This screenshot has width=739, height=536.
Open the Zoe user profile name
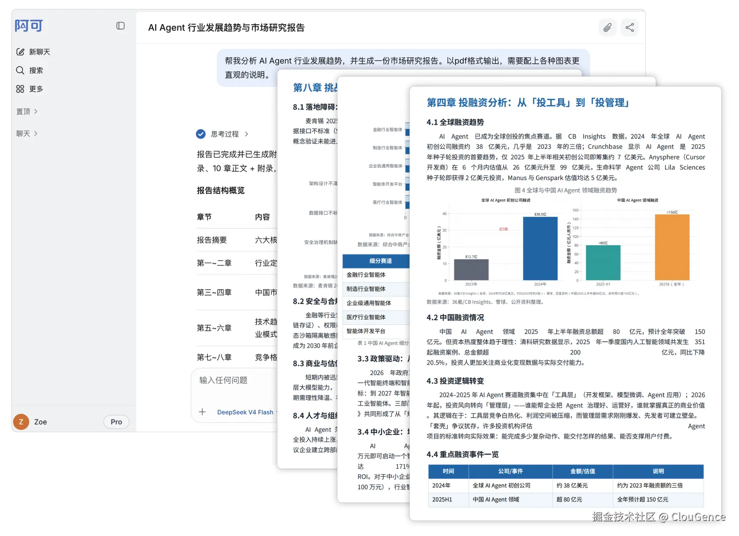coord(41,422)
